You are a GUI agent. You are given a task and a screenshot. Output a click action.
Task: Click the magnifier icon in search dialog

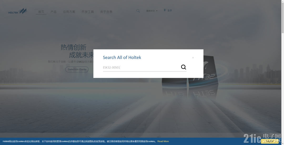(x=184, y=67)
